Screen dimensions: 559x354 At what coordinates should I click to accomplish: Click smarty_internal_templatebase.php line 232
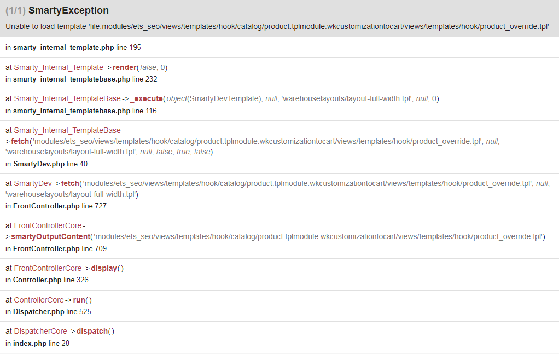pyautogui.click(x=81, y=79)
